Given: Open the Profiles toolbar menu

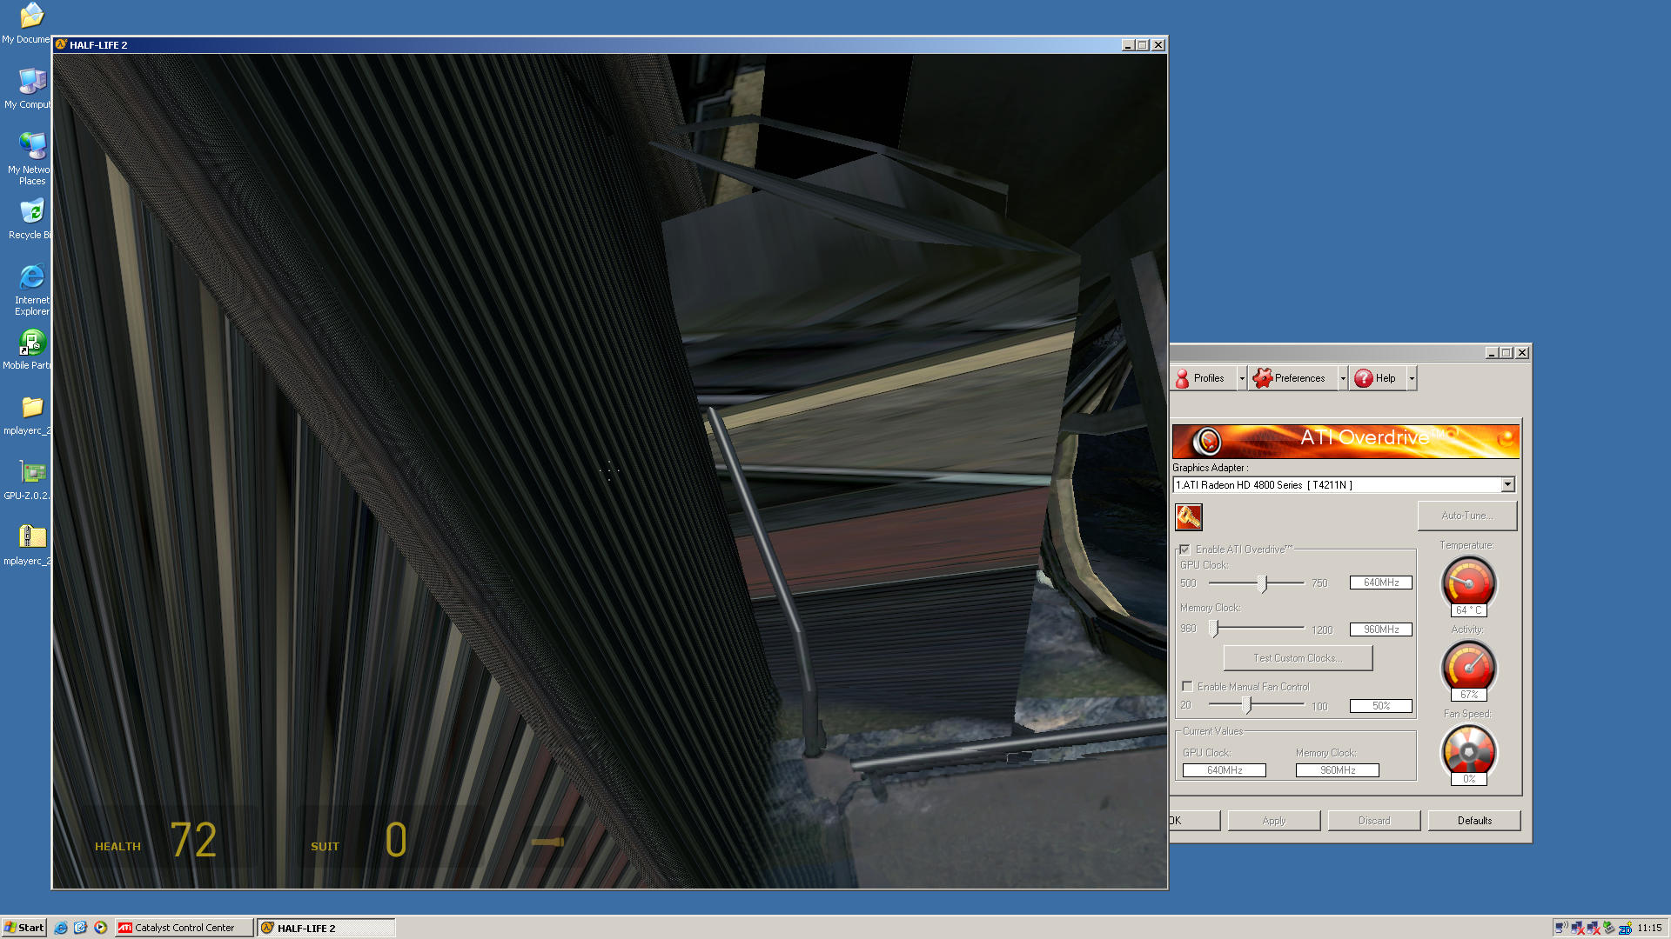Looking at the screenshot, I should [1201, 378].
